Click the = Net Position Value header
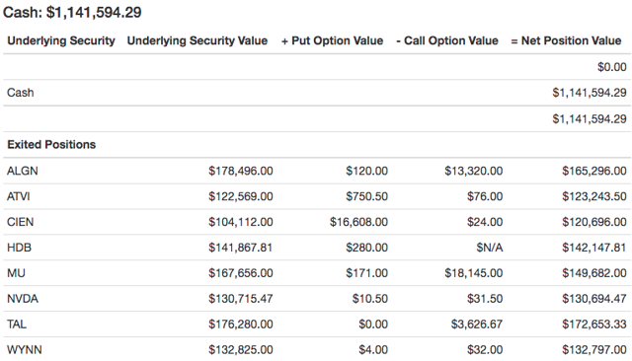The image size is (632, 361). [x=566, y=40]
